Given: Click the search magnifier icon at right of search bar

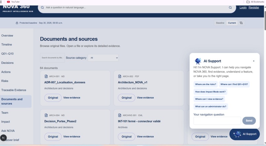Looking at the screenshot, I should [230, 8].
